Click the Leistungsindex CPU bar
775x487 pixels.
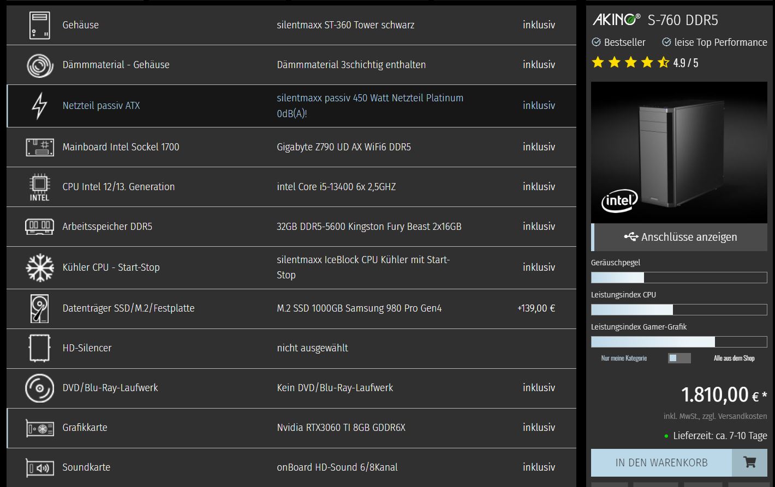tap(679, 309)
